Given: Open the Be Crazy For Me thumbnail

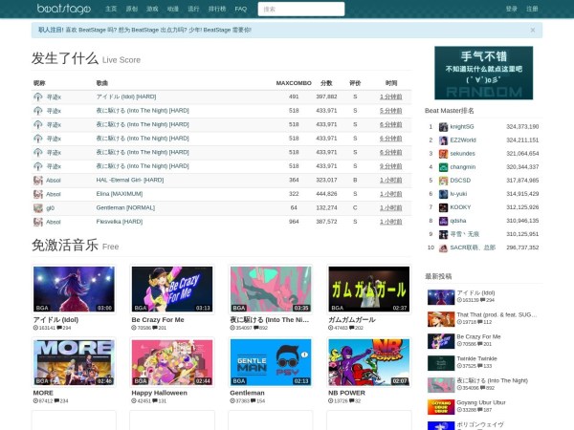Looking at the screenshot, I should click(x=172, y=289).
